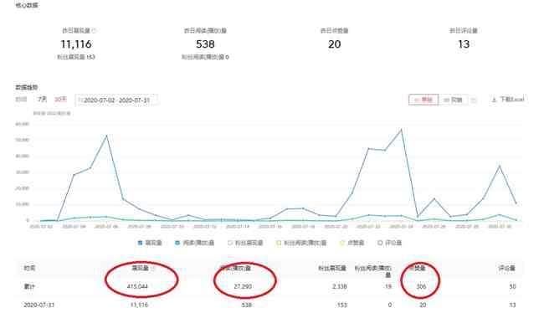Click cumulative reads cell 27,290
Image resolution: width=544 pixels, height=313 pixels.
coord(243,286)
